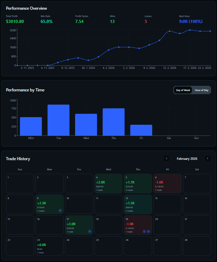Select empty calendar day 14
Viewport: 217px width, 262px height.
(x=197, y=204)
